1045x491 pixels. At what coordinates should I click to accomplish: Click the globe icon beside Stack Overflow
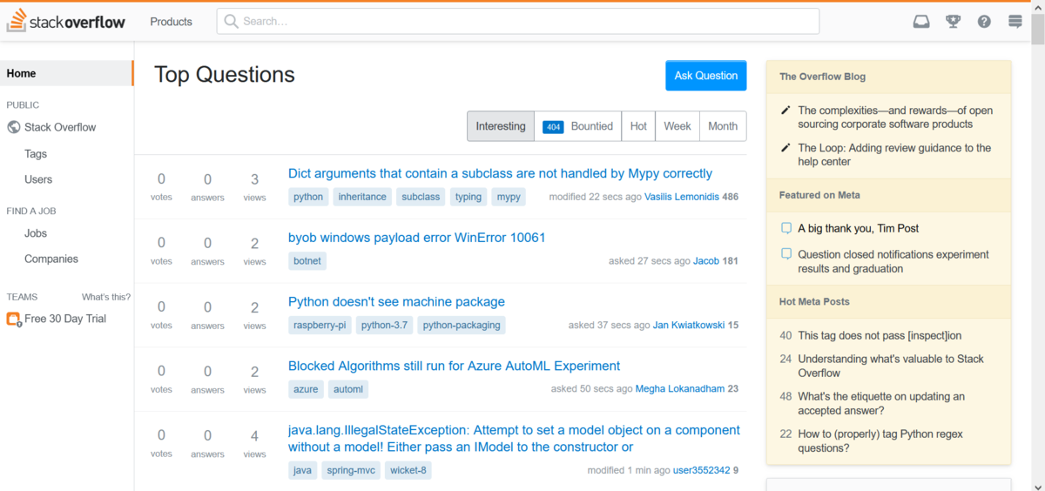[x=14, y=127]
